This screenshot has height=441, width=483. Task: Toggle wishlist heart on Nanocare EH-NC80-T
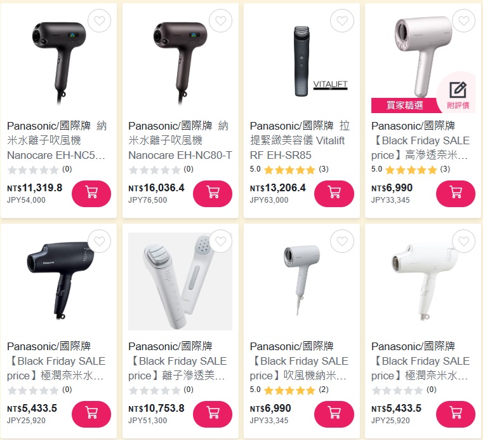[x=220, y=21]
